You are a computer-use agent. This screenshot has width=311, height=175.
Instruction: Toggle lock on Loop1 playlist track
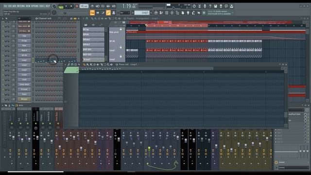click(x=121, y=48)
